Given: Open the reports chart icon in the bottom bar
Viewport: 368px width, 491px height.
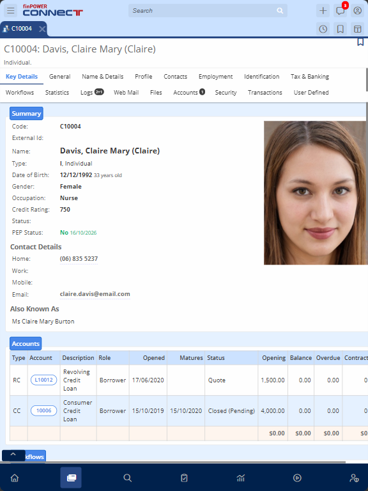Looking at the screenshot, I should [241, 478].
